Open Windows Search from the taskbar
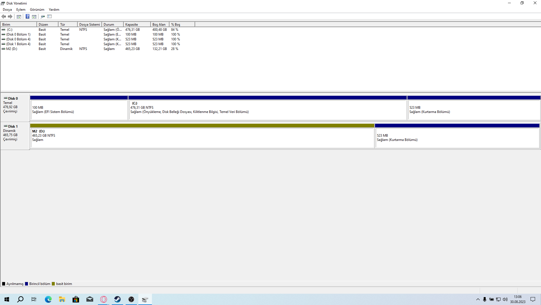Image resolution: width=541 pixels, height=305 pixels. point(20,299)
